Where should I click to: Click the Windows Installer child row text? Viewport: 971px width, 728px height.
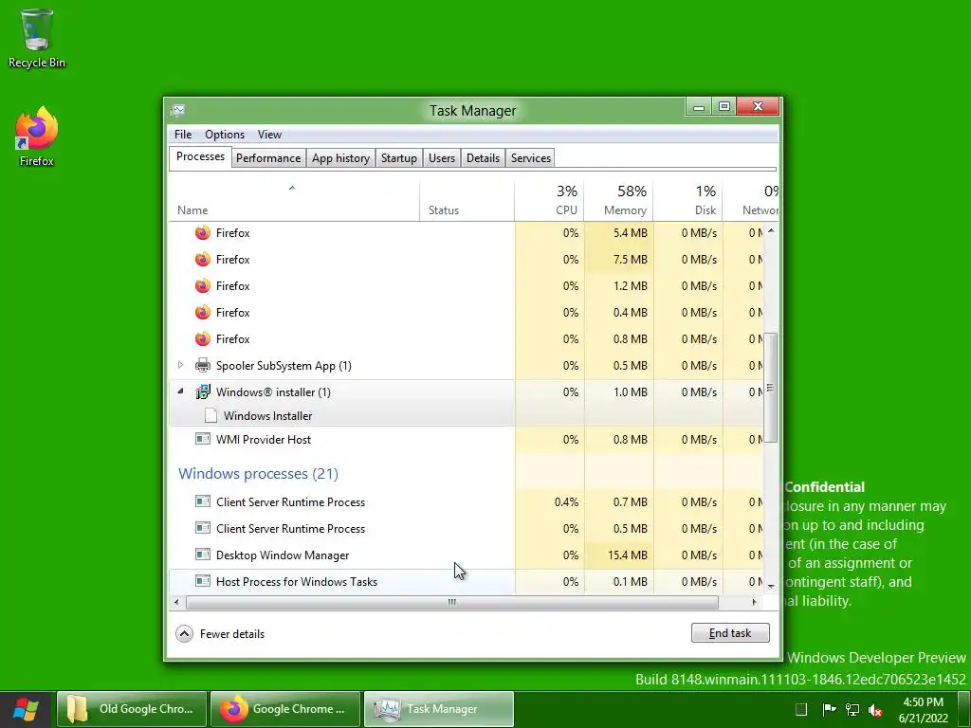pyautogui.click(x=267, y=416)
